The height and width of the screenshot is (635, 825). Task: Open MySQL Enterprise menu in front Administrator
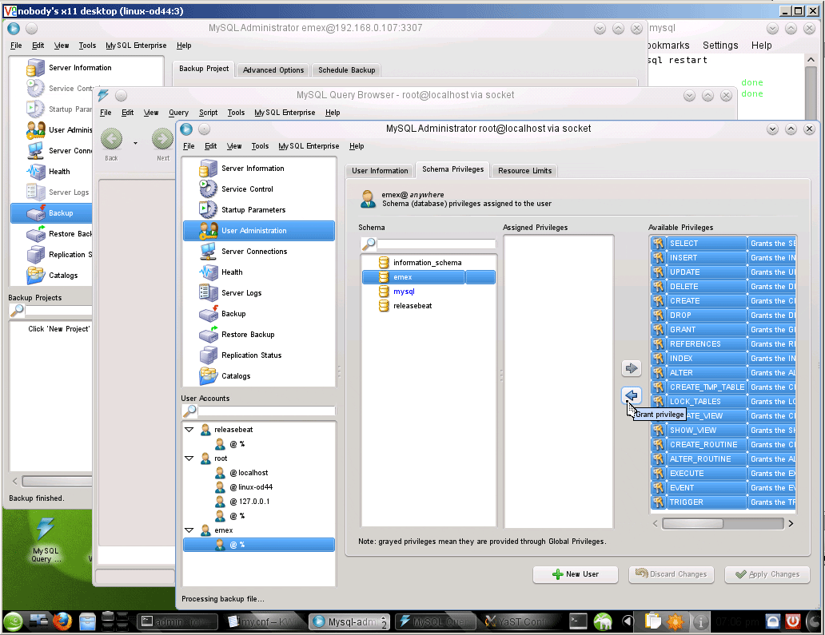coord(309,146)
